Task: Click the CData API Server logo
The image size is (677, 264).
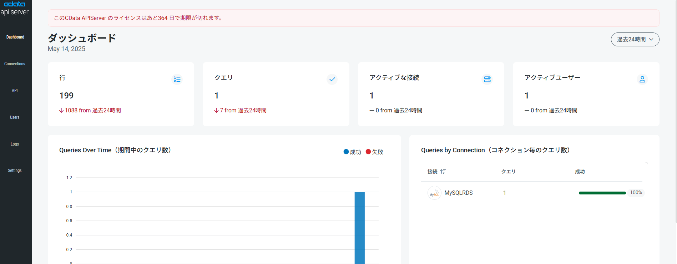Action: point(14,8)
